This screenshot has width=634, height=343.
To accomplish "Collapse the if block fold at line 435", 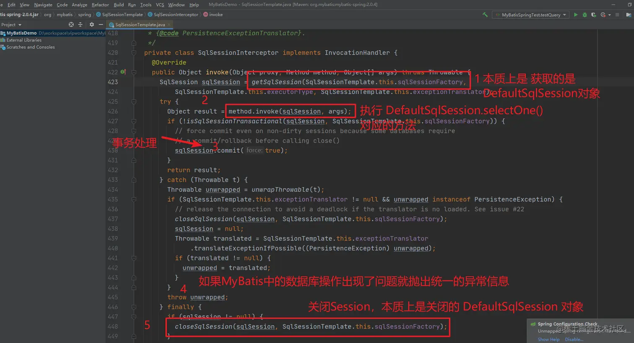I will tap(134, 200).
